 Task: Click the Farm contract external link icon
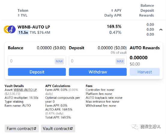pos(35,129)
